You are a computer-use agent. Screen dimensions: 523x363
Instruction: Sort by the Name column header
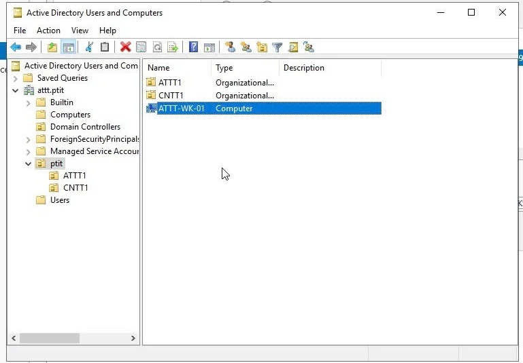[178, 68]
